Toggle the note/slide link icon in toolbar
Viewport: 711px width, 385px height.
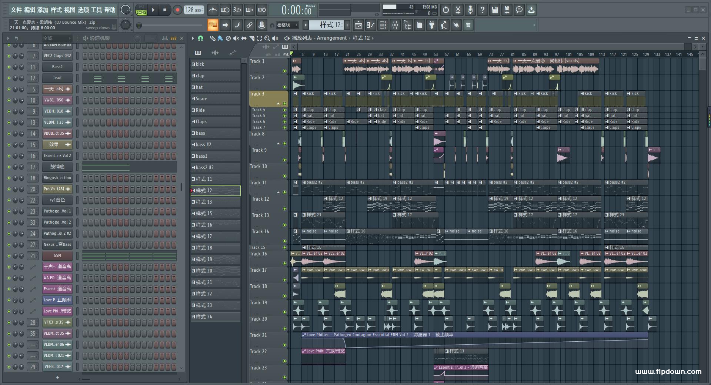pos(237,25)
